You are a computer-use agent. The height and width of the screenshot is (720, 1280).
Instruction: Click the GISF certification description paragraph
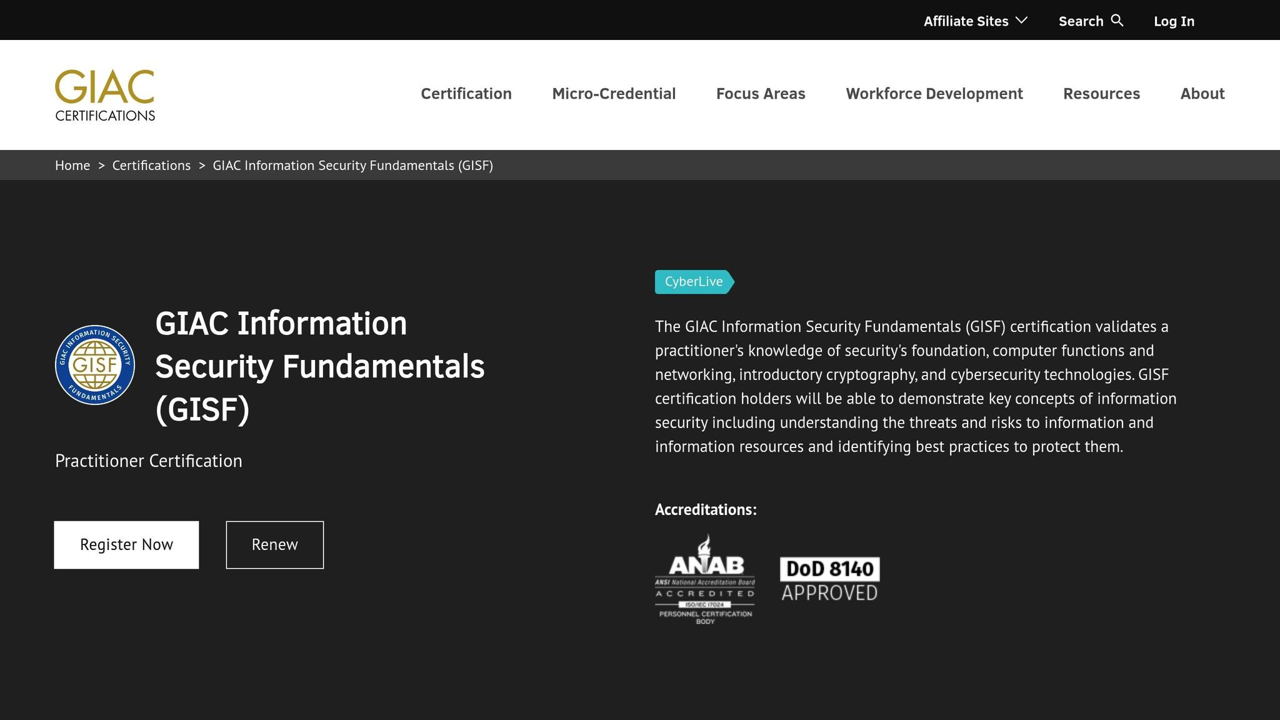click(x=916, y=387)
